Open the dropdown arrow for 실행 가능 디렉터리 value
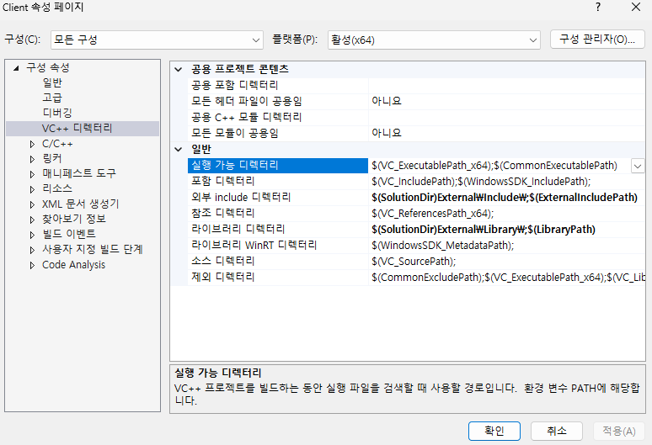Screen dimensions: 652x445 638,166
